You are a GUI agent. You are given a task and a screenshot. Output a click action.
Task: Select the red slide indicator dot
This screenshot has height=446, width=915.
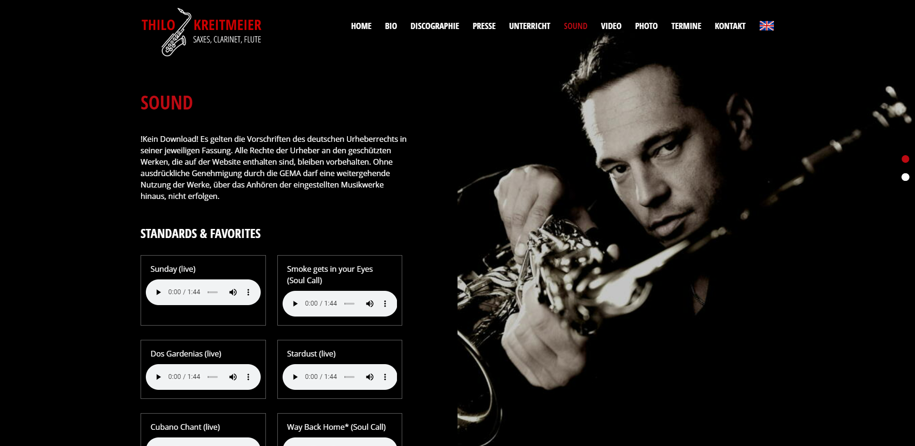905,159
